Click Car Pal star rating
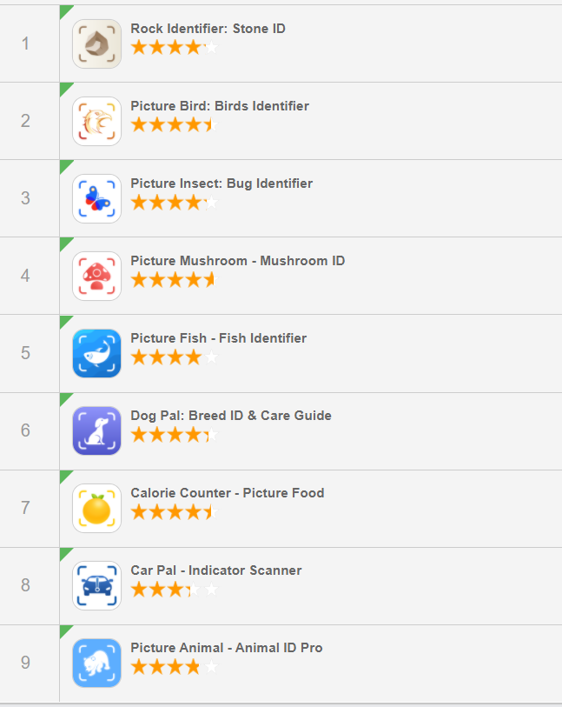 pos(174,590)
